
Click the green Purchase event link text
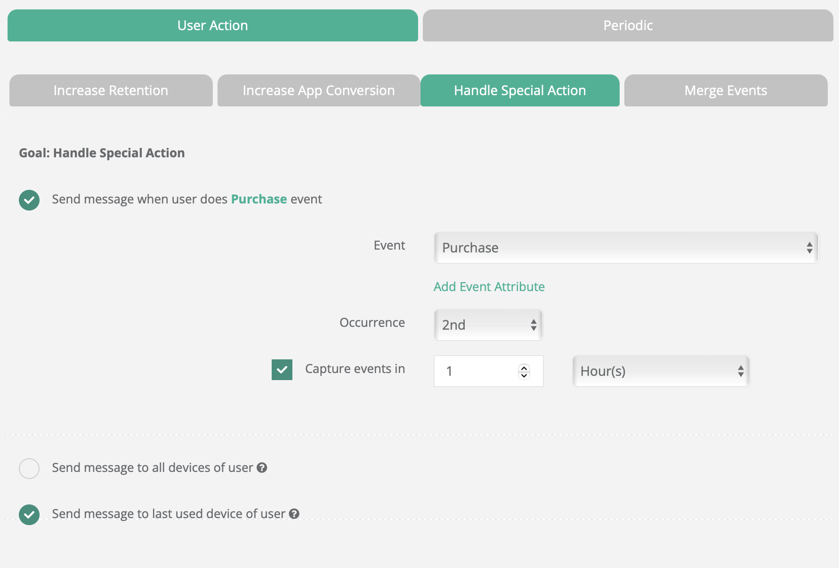258,199
